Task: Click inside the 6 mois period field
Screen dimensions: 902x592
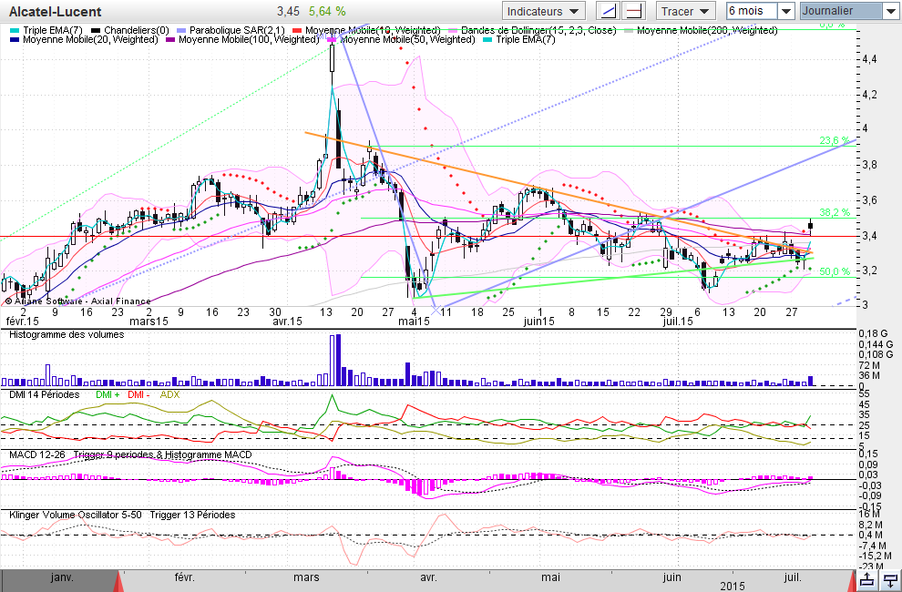Action: click(753, 11)
